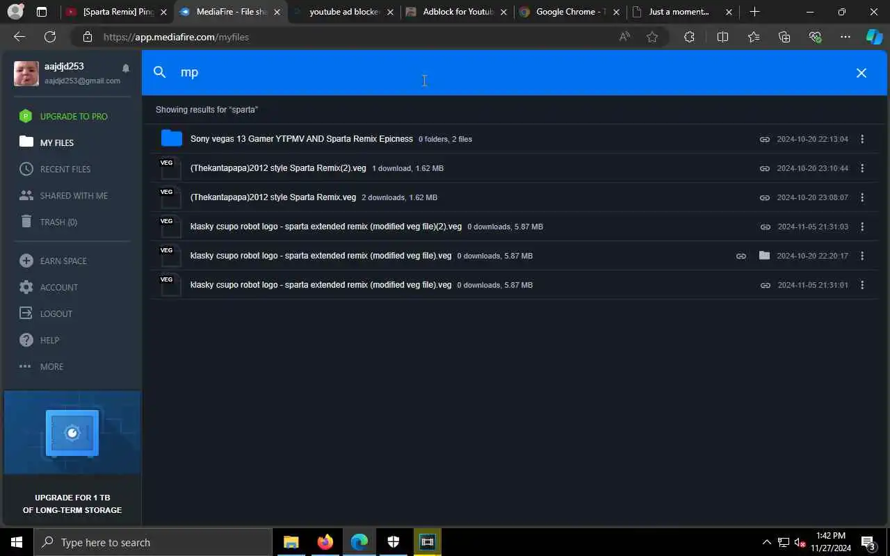Click the aajdjd253 profile avatar
This screenshot has width=890, height=556.
26,73
